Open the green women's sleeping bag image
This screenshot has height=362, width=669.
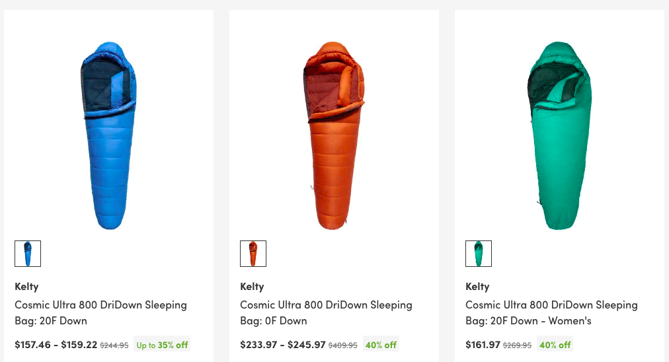559,135
